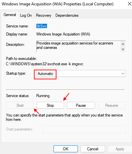The height and width of the screenshot is (154, 132).
Task: Confirm changes with the OK button
Action: [x=65, y=149]
